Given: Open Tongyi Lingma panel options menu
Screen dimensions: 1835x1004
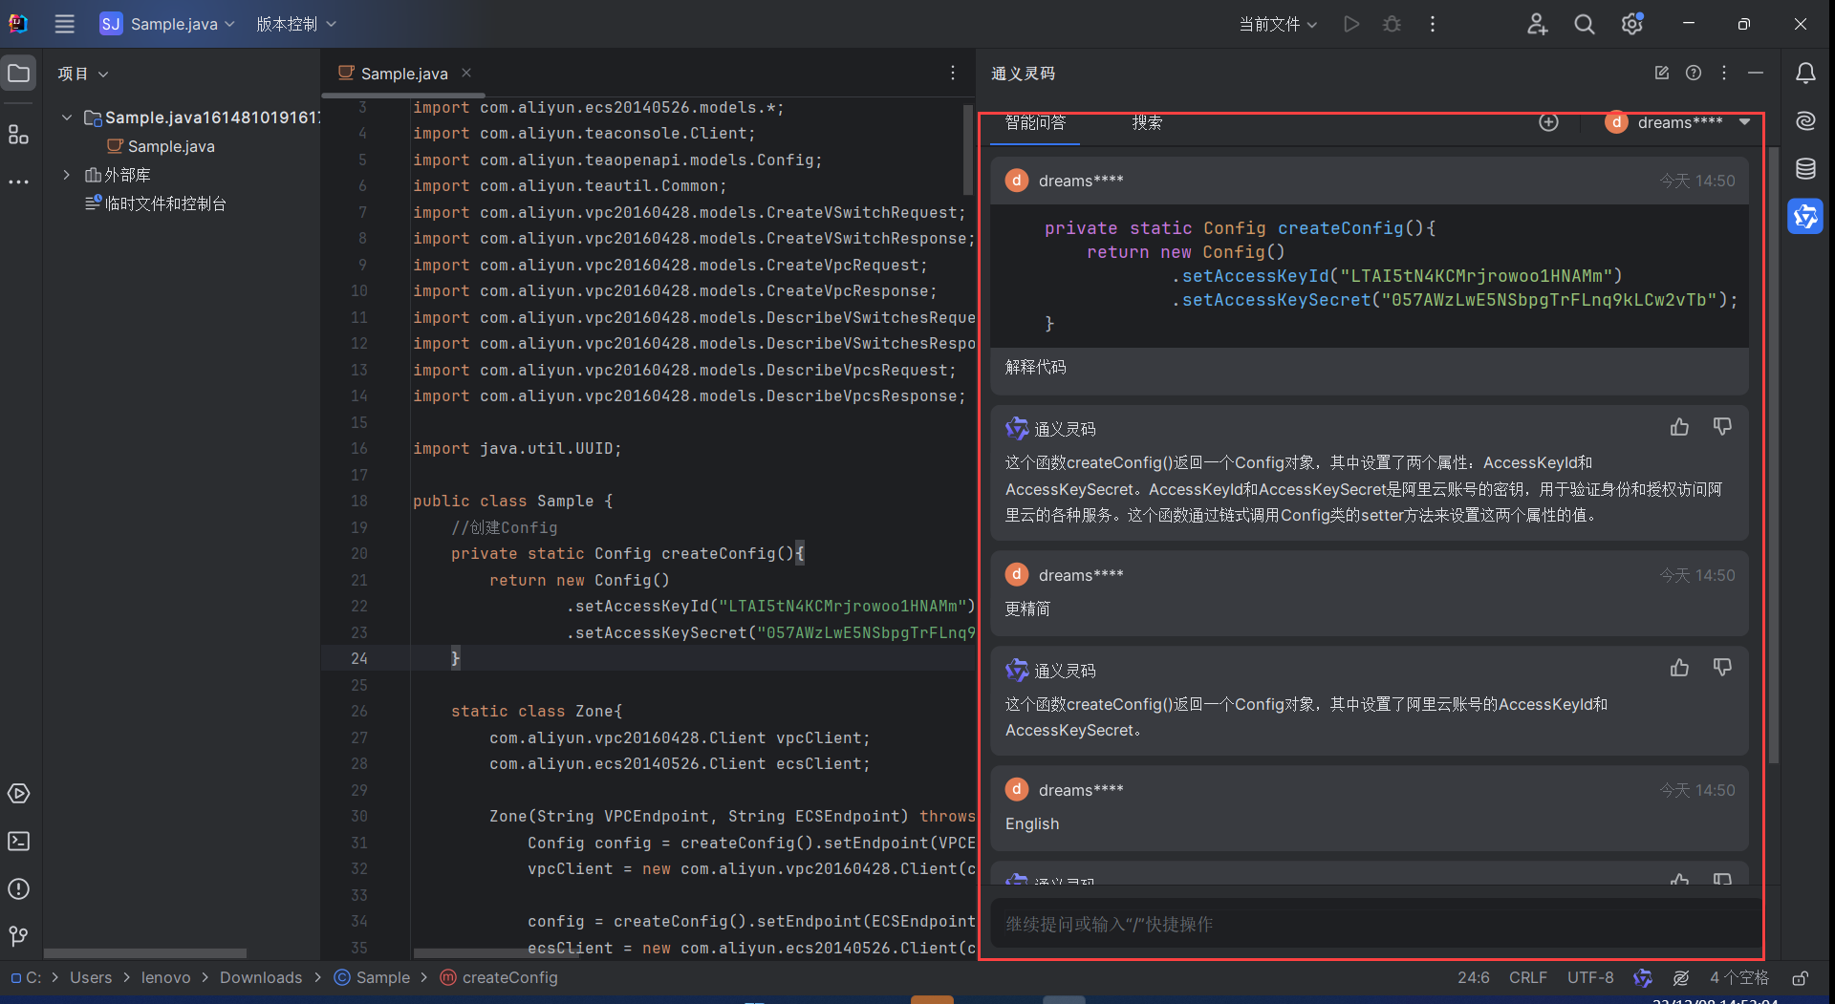Looking at the screenshot, I should click(x=1724, y=74).
